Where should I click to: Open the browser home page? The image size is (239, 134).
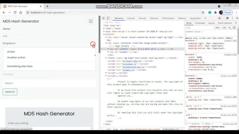point(21,12)
